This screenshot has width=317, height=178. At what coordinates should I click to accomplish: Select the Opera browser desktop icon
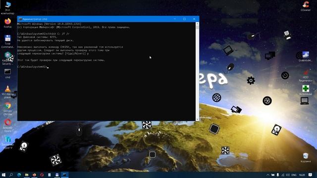(x=8, y=125)
